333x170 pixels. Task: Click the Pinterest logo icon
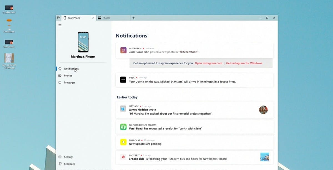123,157
